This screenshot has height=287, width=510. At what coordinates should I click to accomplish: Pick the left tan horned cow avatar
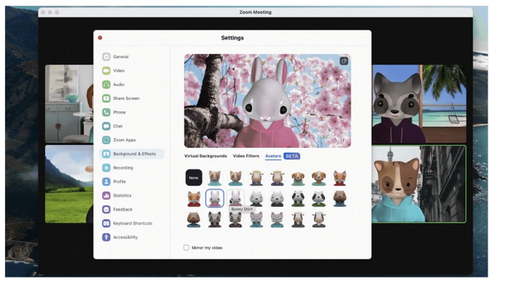(x=256, y=178)
